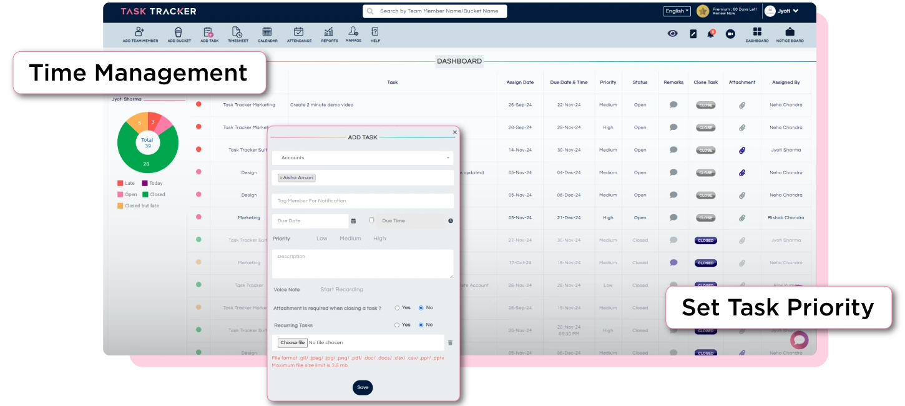Select Yes for attachment required on closing

click(397, 308)
